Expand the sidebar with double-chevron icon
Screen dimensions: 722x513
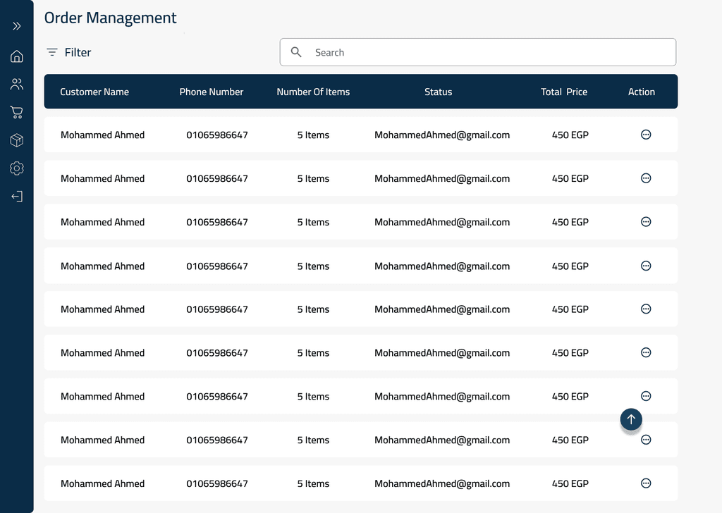(x=17, y=26)
